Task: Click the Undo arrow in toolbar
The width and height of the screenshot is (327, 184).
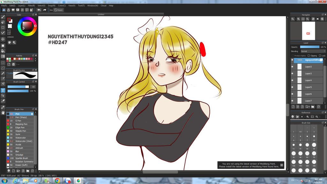Action: (x=39, y=10)
